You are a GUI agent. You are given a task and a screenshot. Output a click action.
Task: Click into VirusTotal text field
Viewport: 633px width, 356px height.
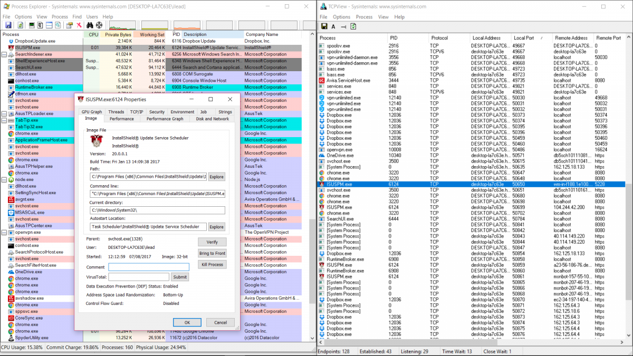(139, 277)
